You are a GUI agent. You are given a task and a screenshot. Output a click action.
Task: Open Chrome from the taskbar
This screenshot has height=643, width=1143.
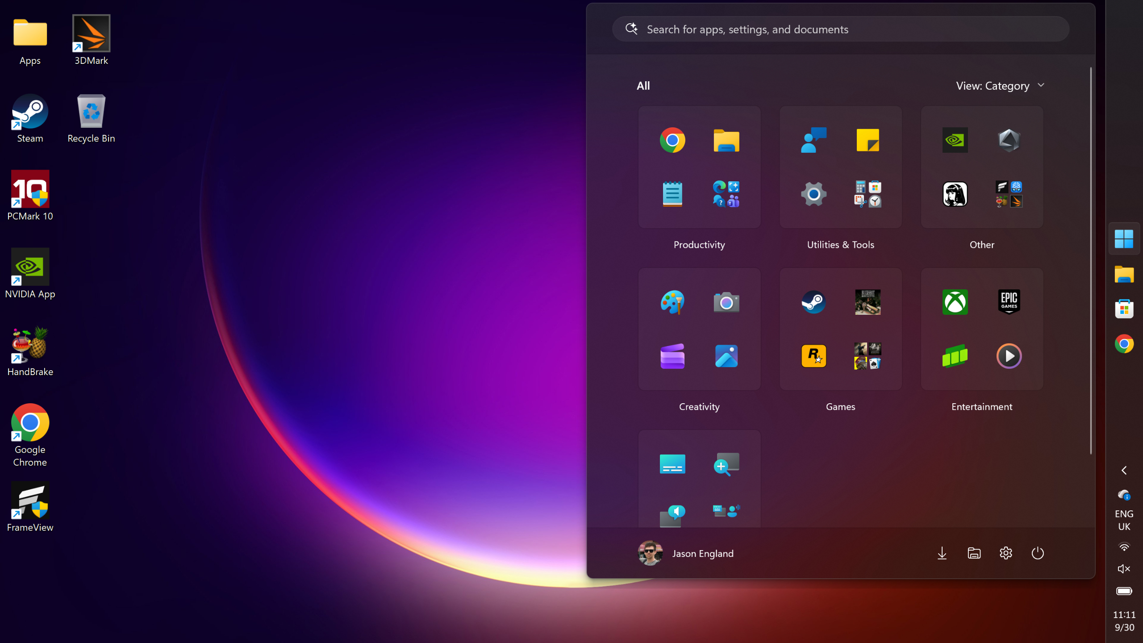click(1124, 344)
